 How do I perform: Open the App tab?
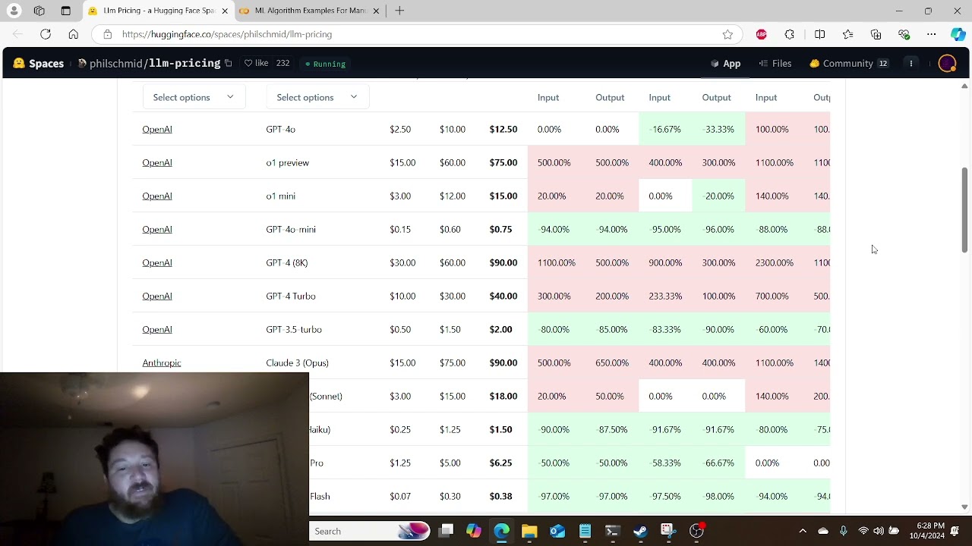point(725,64)
